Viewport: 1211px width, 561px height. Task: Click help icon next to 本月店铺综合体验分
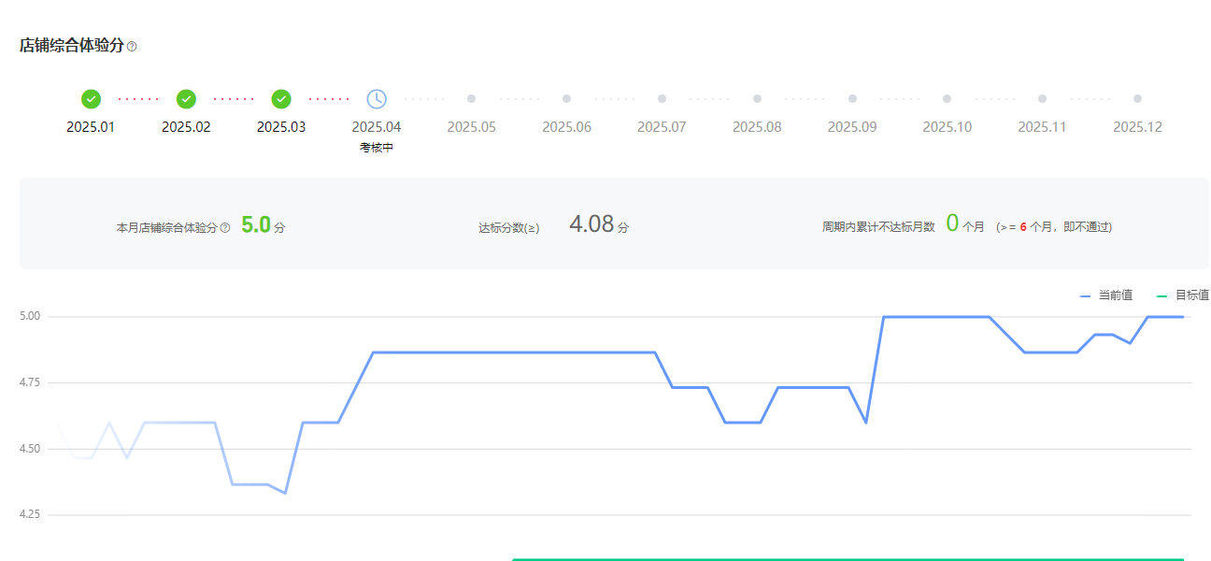[x=225, y=227]
